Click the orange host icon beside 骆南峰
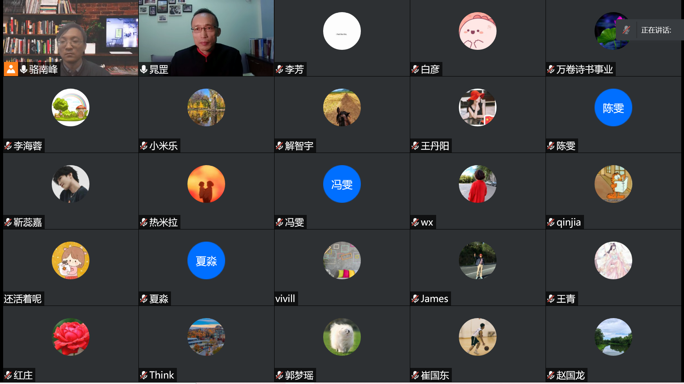Viewport: 684px width, 384px height. click(x=11, y=69)
